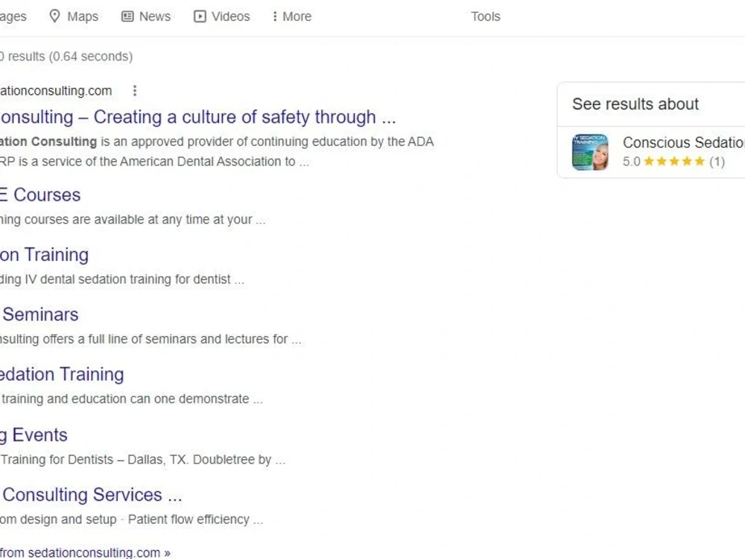Open the Consulting Services sitelink

91,495
